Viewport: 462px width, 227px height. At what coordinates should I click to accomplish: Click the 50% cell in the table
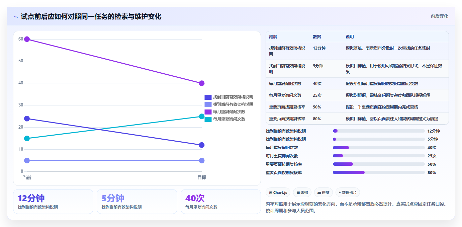[317, 107]
